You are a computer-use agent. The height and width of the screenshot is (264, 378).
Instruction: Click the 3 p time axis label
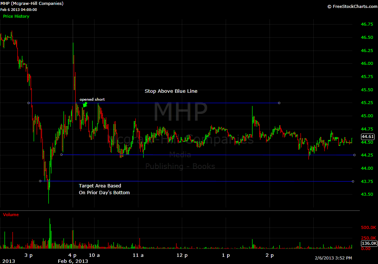click(x=28, y=255)
